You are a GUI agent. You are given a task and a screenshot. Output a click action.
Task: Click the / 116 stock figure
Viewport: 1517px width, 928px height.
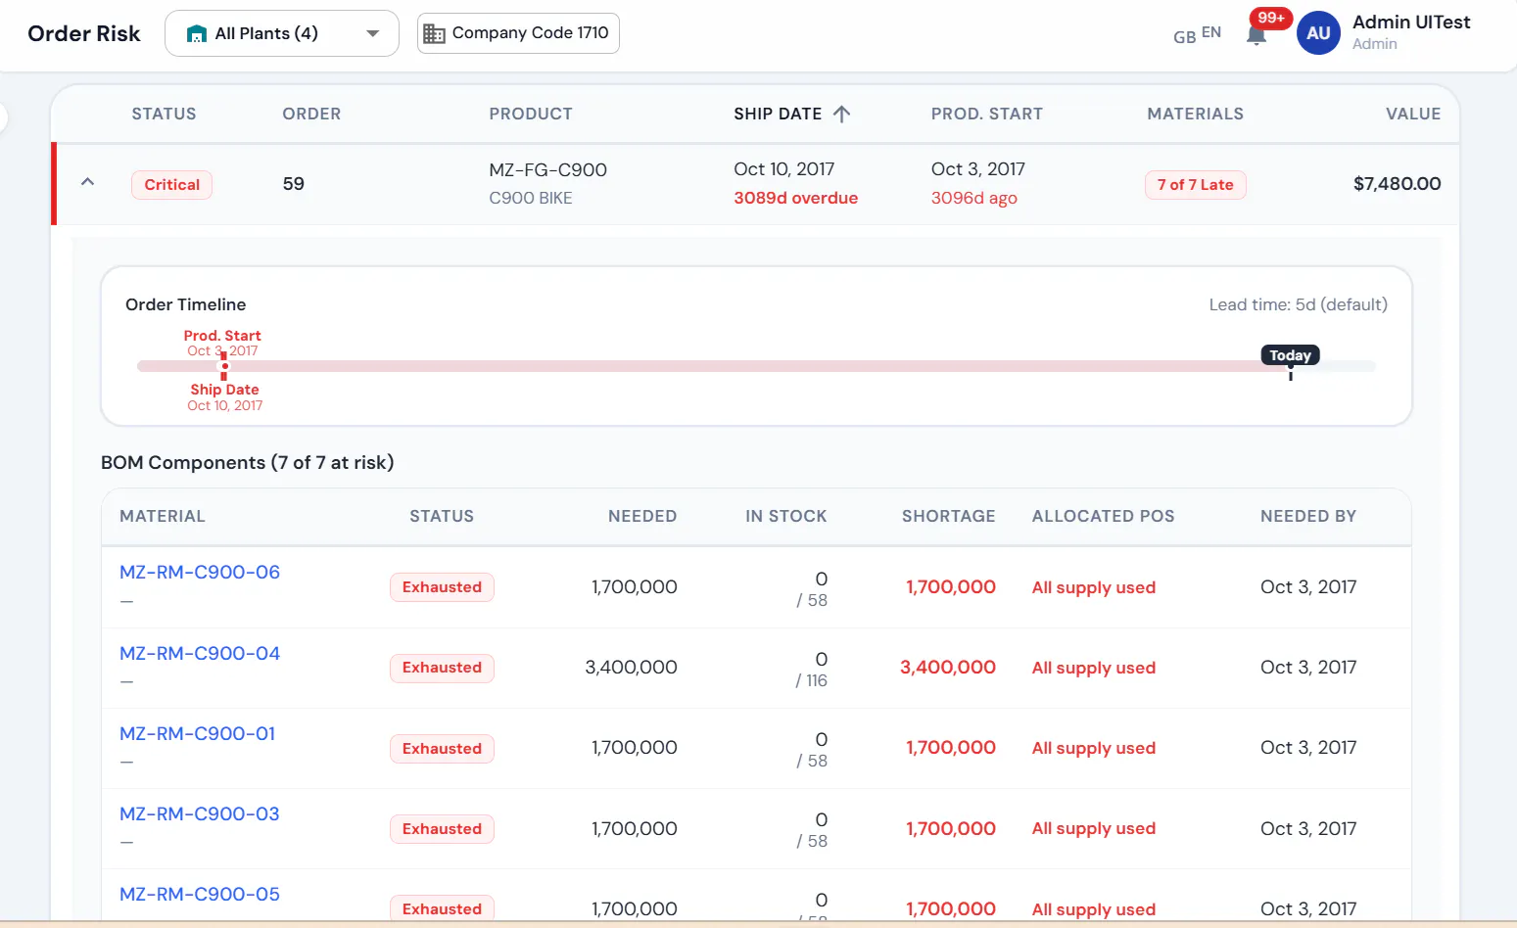click(811, 680)
